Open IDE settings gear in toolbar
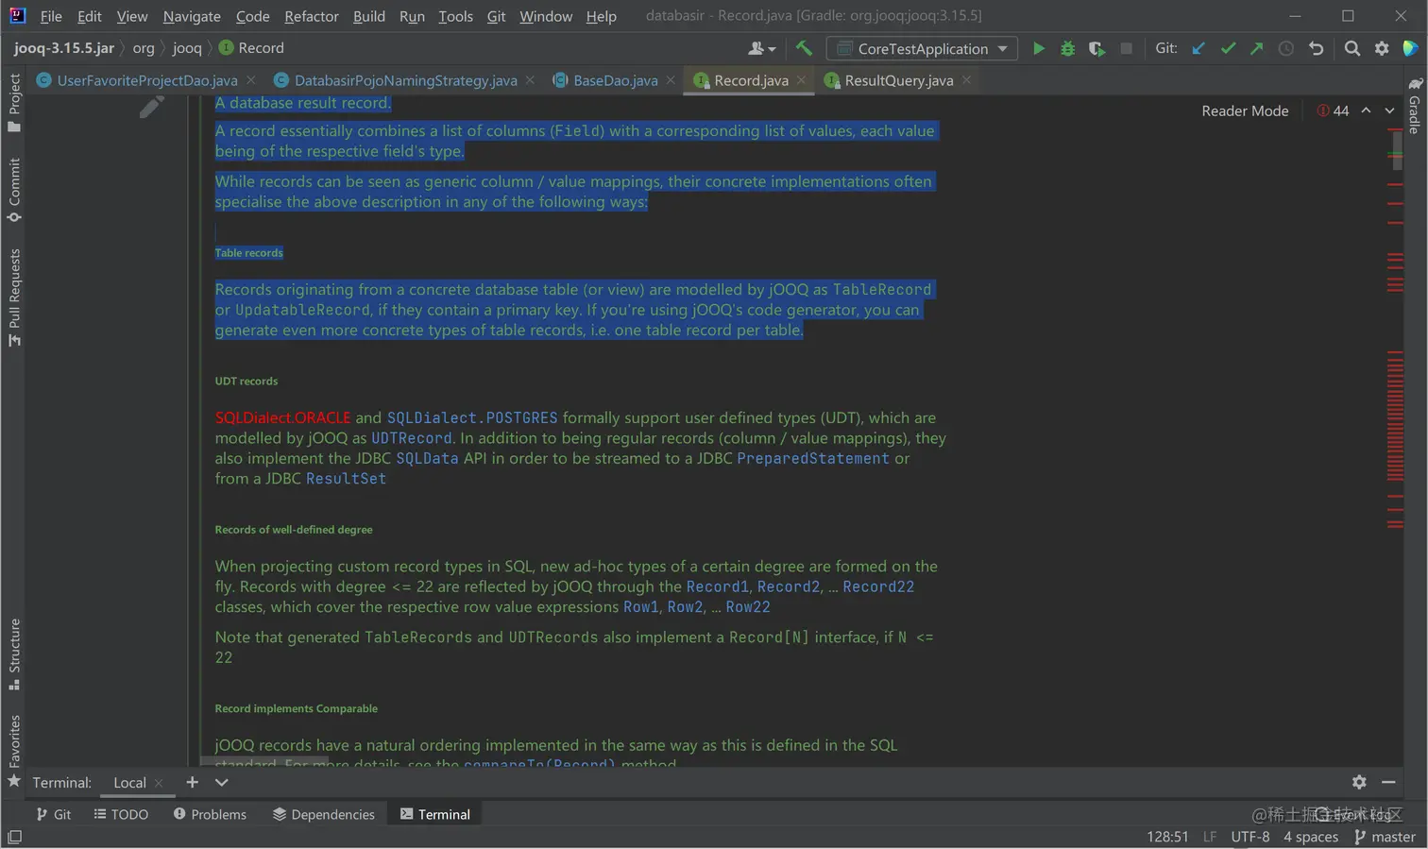Image resolution: width=1428 pixels, height=849 pixels. click(x=1382, y=48)
